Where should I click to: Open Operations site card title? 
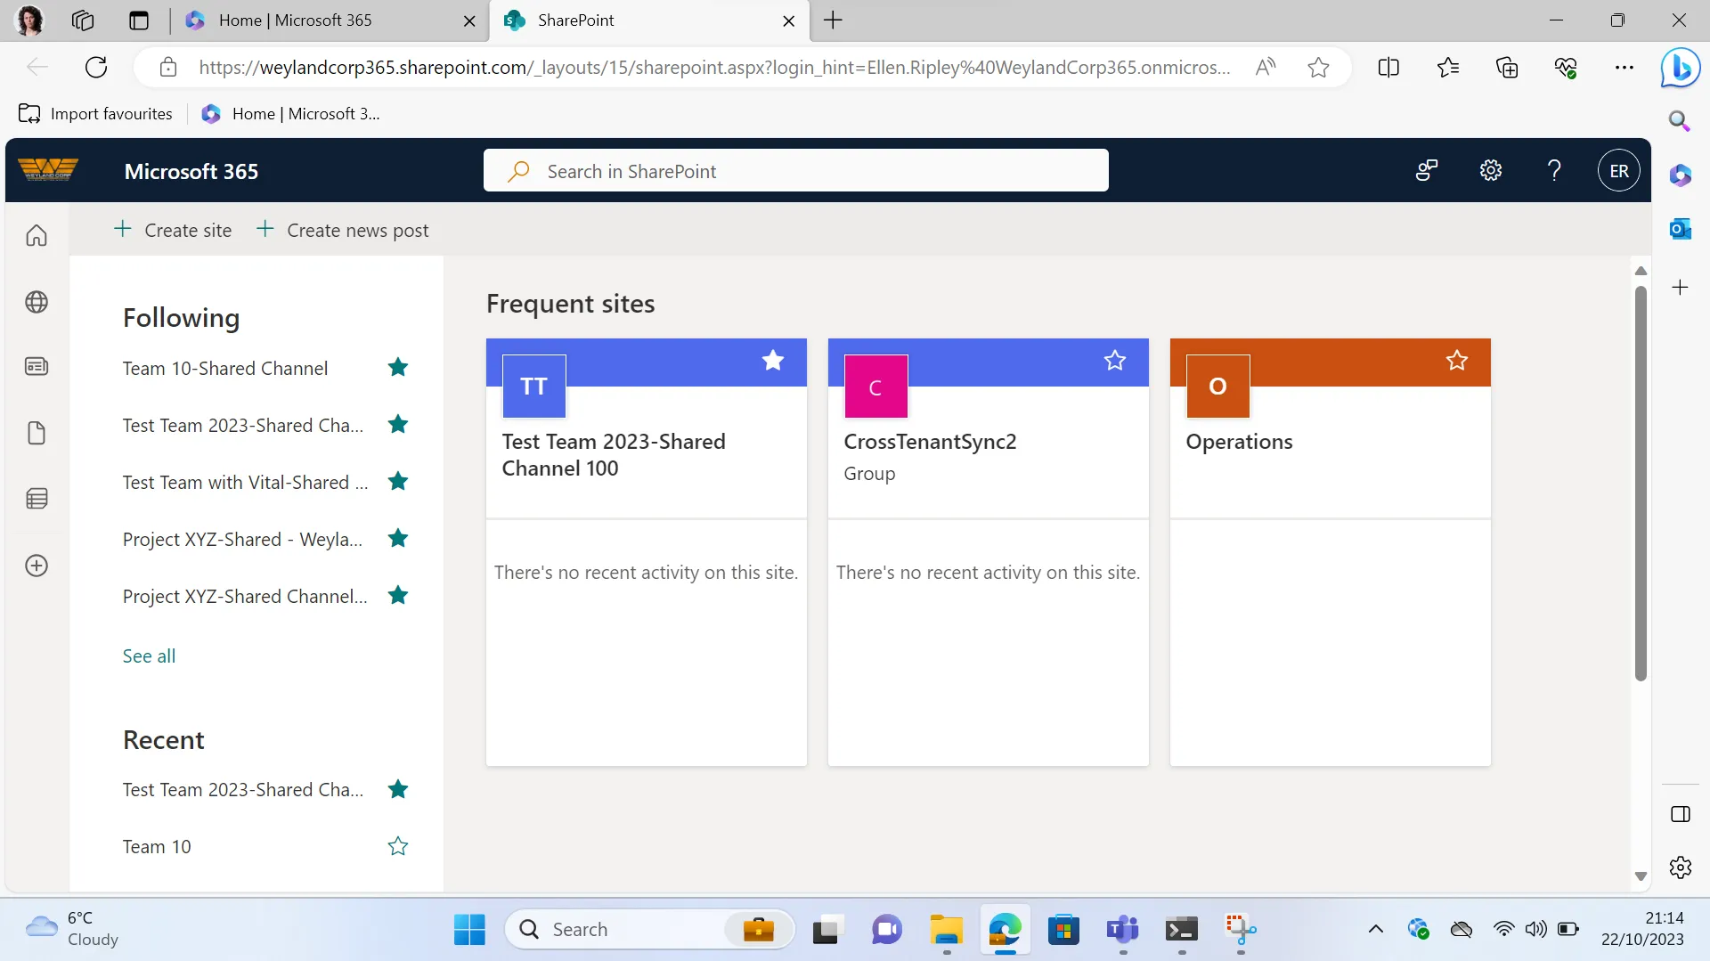pyautogui.click(x=1239, y=442)
